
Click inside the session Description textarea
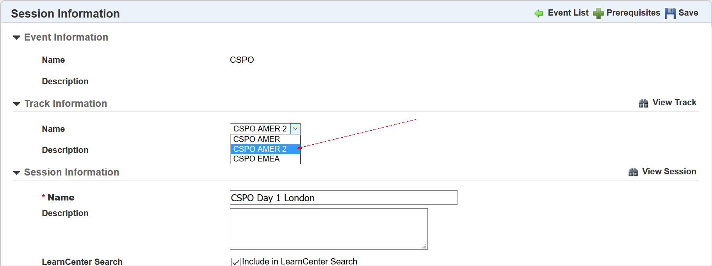329,229
